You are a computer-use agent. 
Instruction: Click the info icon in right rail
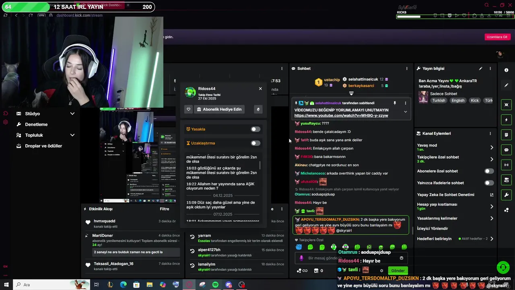[506, 70]
